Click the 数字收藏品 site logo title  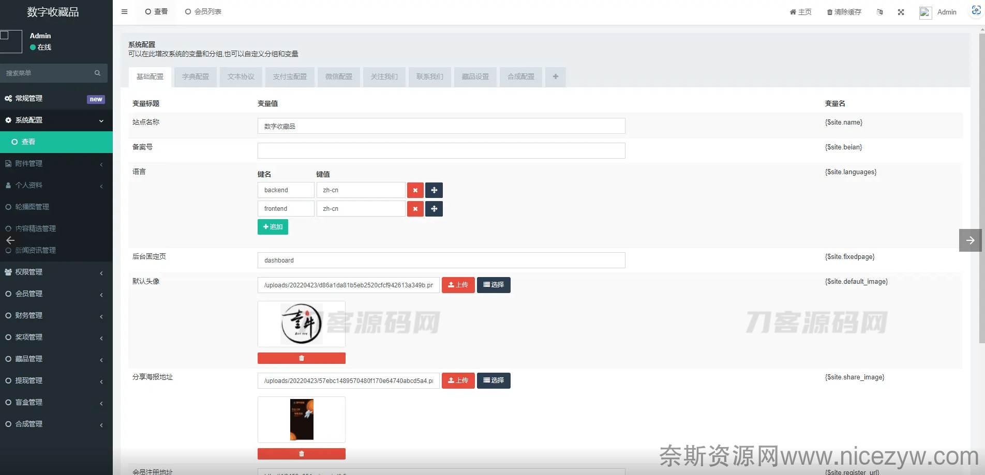point(53,12)
